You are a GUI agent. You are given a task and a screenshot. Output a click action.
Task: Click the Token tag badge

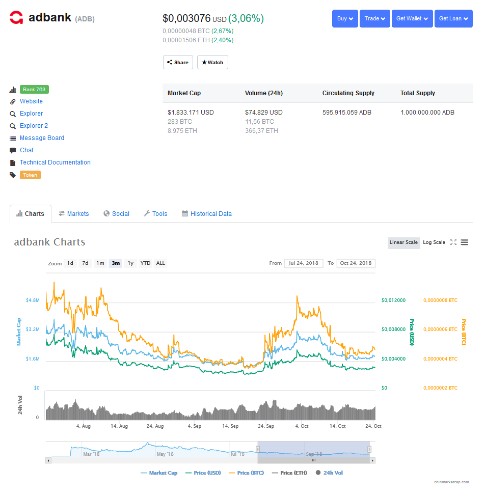pos(30,175)
